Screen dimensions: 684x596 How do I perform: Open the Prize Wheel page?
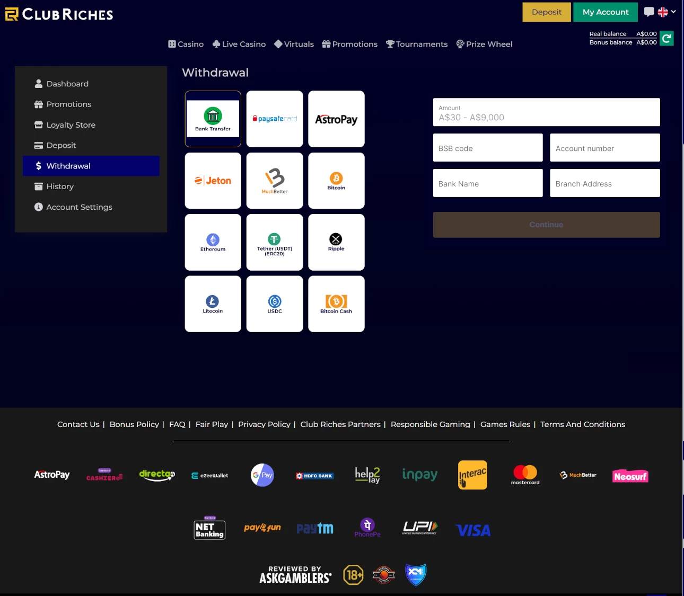click(485, 44)
